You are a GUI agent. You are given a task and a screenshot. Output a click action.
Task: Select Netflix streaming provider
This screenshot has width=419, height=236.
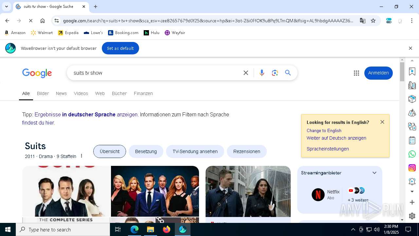pos(326,195)
